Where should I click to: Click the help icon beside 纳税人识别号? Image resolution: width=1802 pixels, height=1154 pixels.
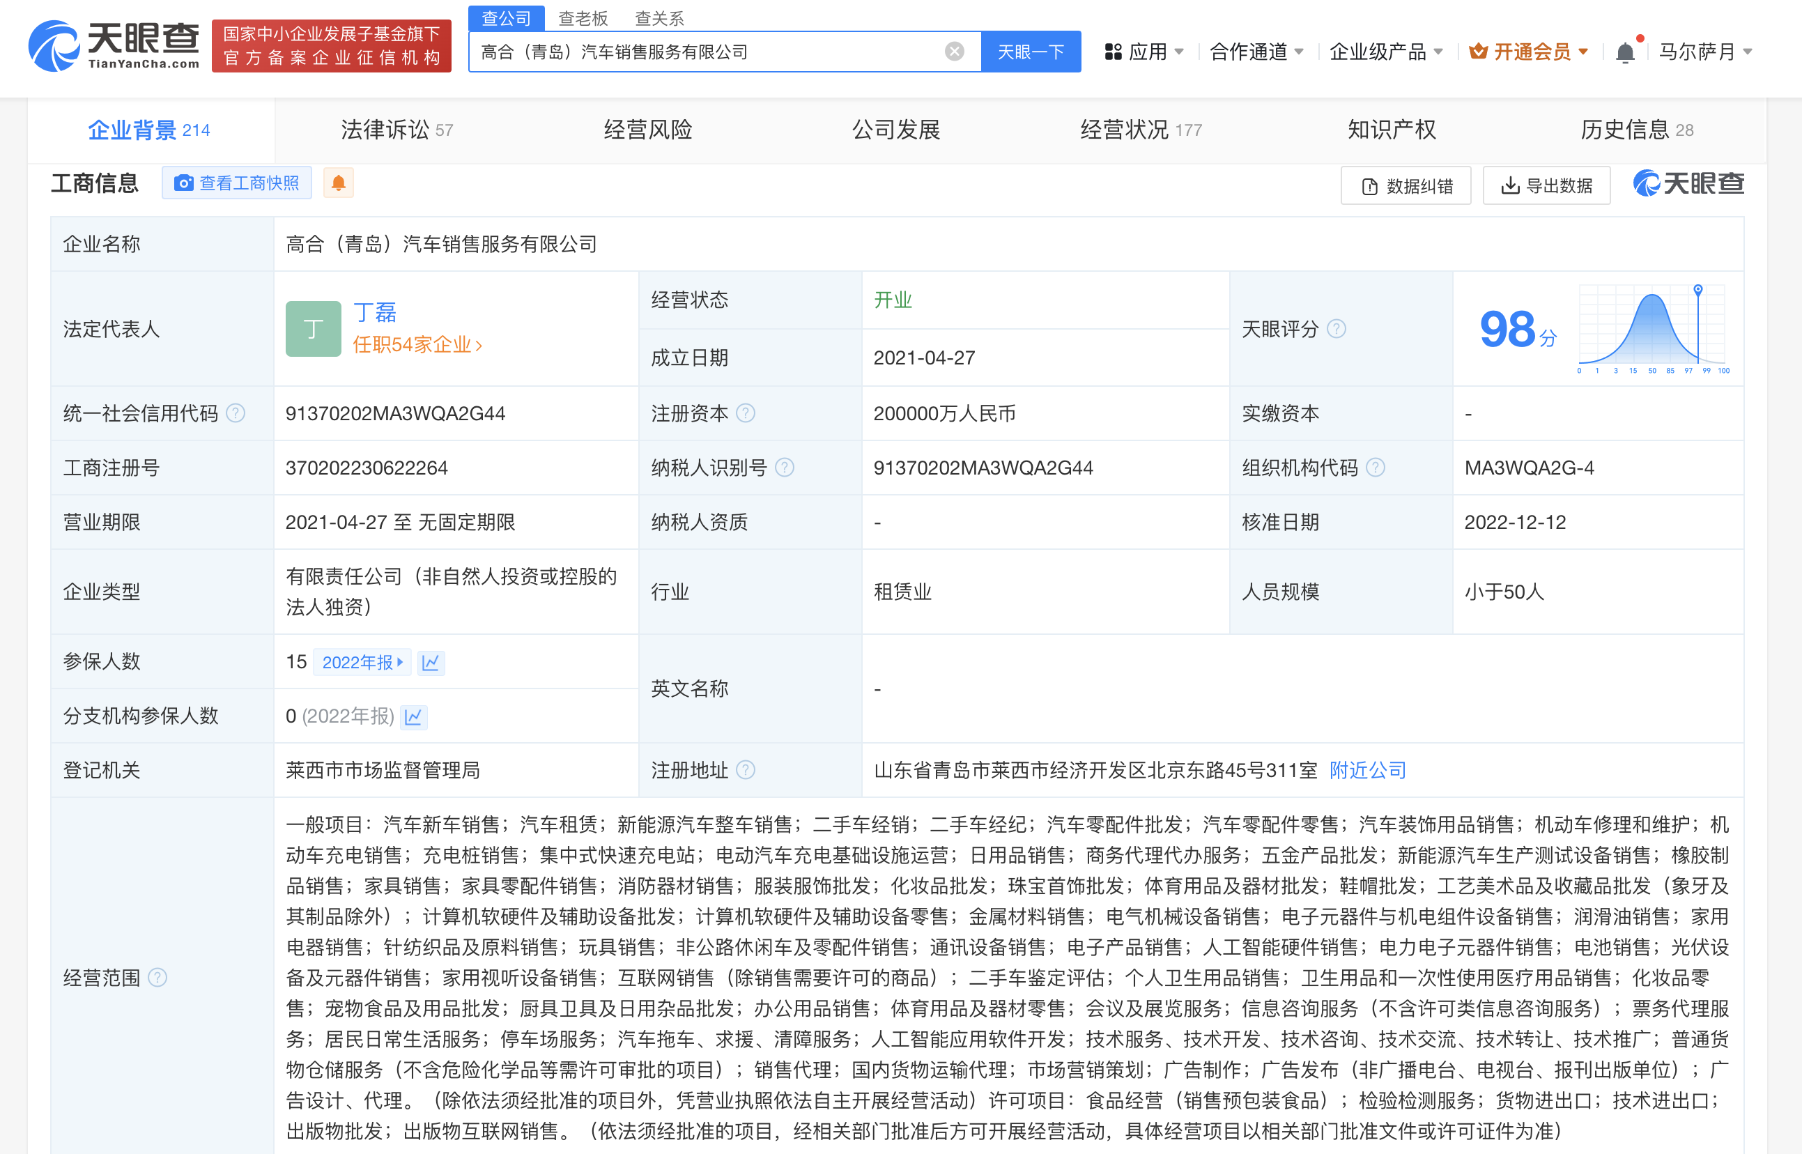785,468
